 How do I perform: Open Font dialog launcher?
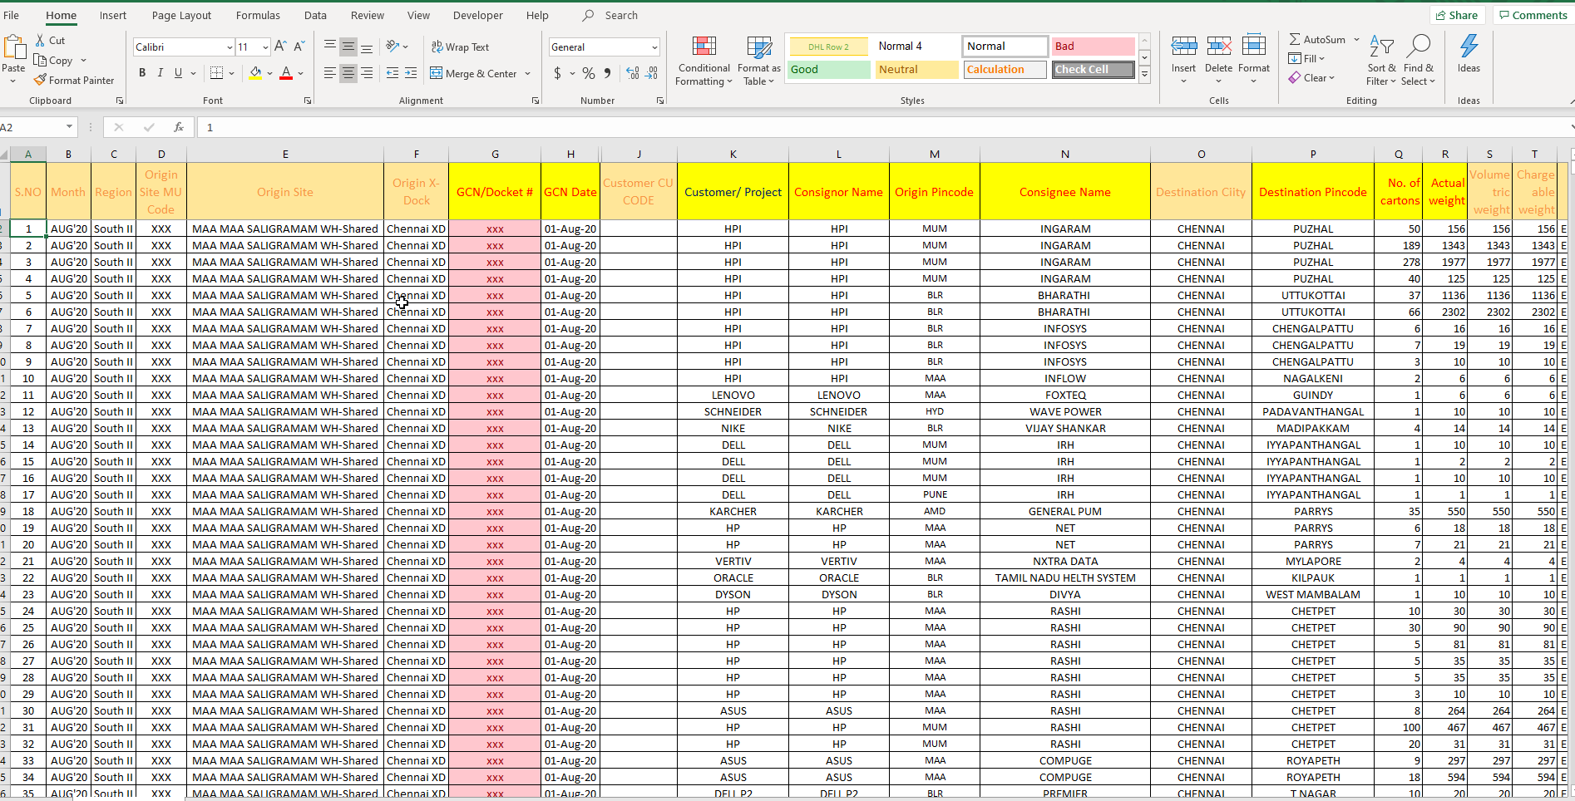(x=308, y=101)
